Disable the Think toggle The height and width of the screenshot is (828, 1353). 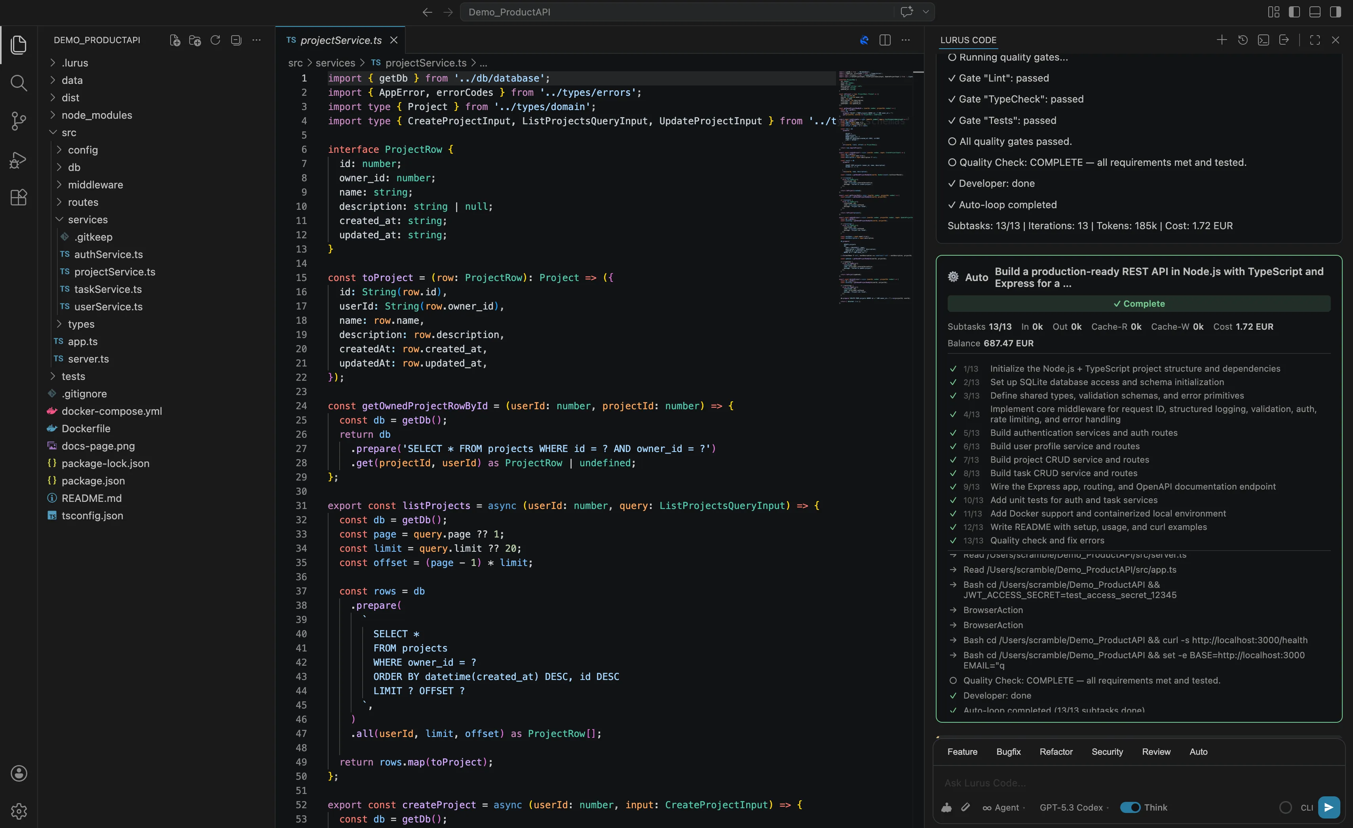click(1129, 807)
